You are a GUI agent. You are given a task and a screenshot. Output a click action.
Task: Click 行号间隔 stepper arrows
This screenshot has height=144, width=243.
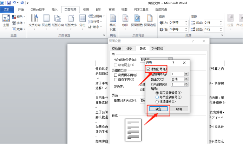point(186,84)
